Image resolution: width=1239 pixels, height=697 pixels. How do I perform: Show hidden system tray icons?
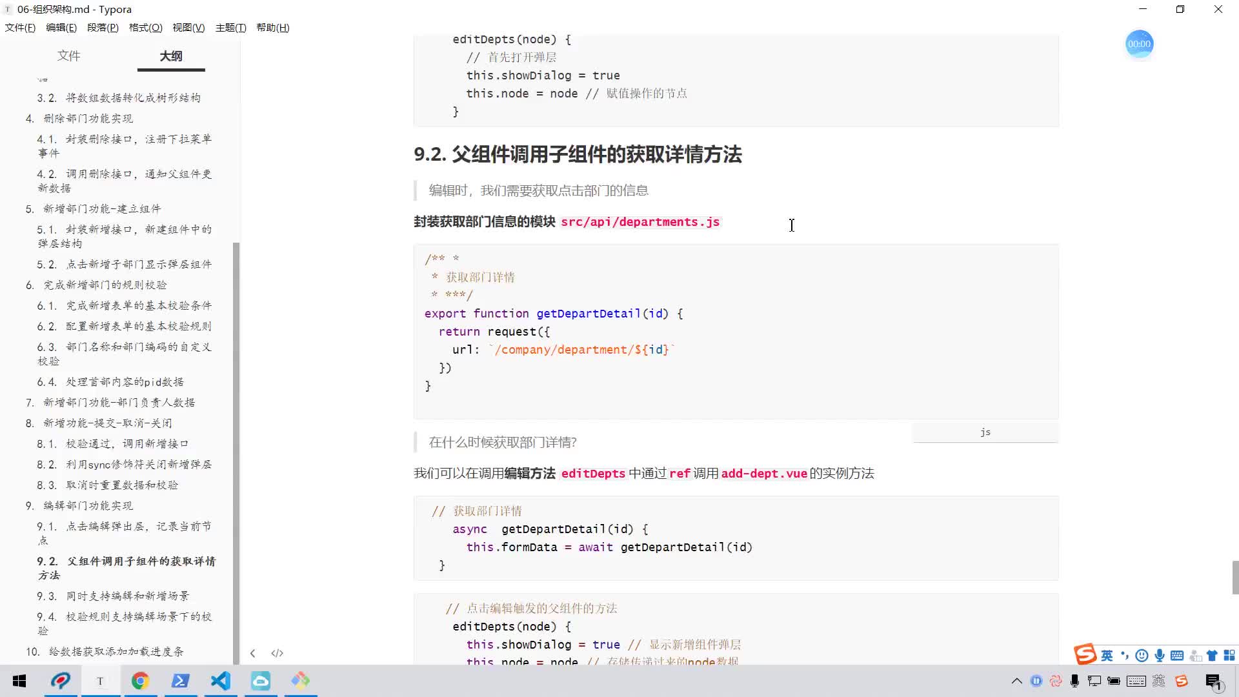click(x=1017, y=681)
